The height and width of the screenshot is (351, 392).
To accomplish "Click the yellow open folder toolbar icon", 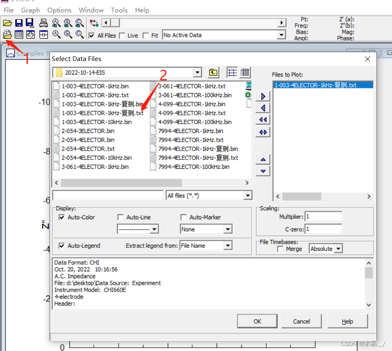I will pos(8,23).
